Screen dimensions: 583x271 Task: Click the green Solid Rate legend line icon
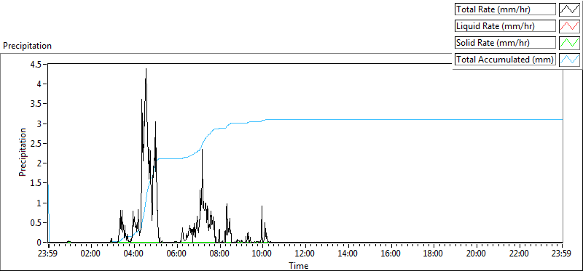coord(569,43)
